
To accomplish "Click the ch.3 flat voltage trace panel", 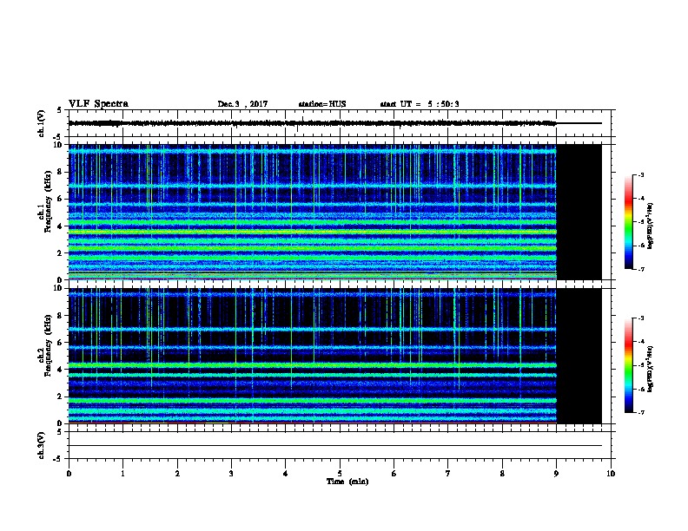I will tap(341, 445).
